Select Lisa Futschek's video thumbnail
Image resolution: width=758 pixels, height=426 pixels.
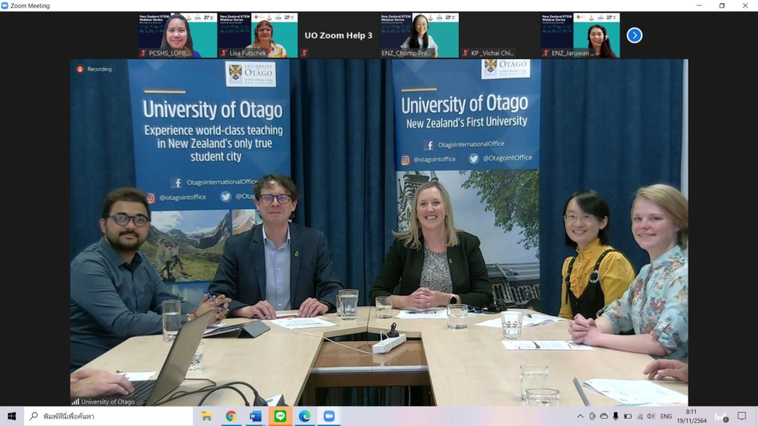pos(258,35)
